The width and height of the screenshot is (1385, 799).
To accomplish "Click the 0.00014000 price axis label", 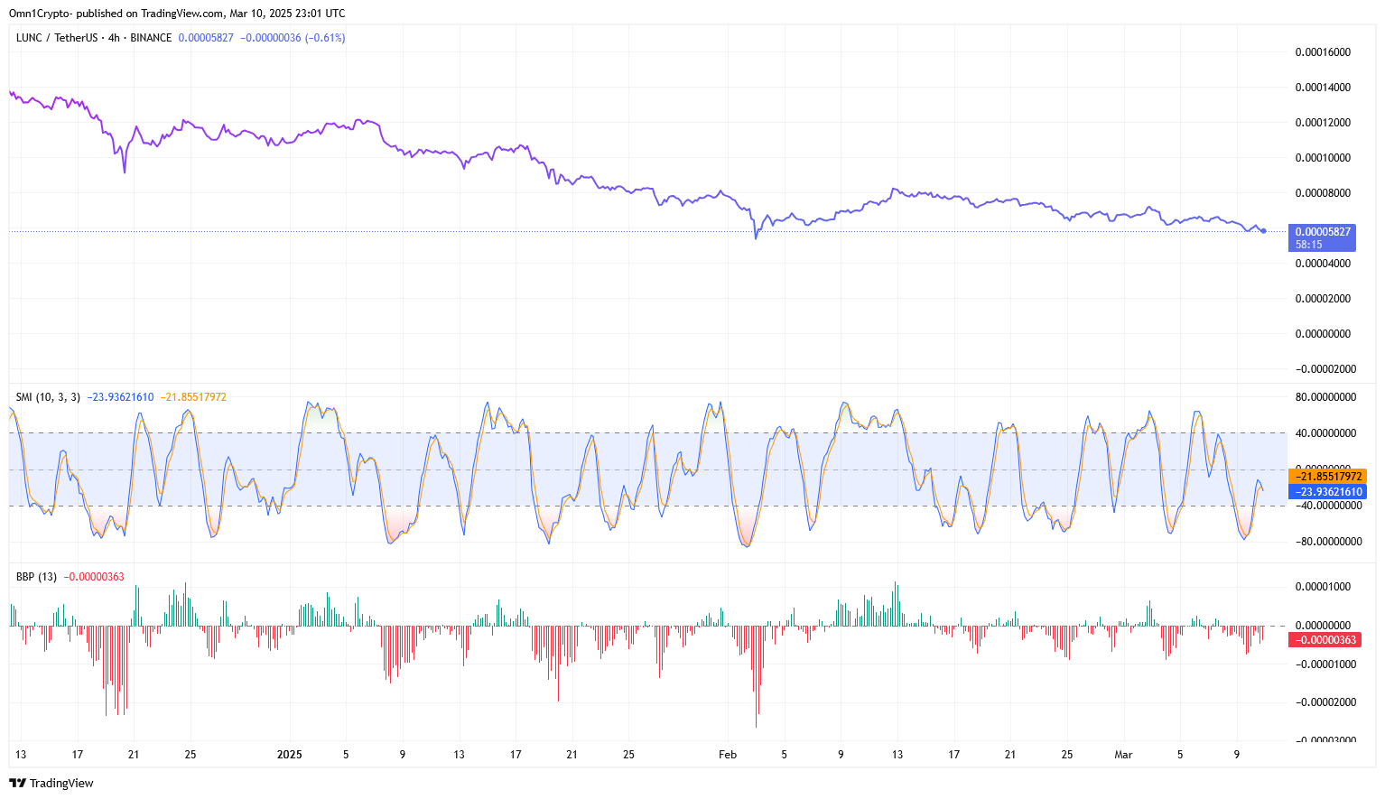I will click(1323, 88).
